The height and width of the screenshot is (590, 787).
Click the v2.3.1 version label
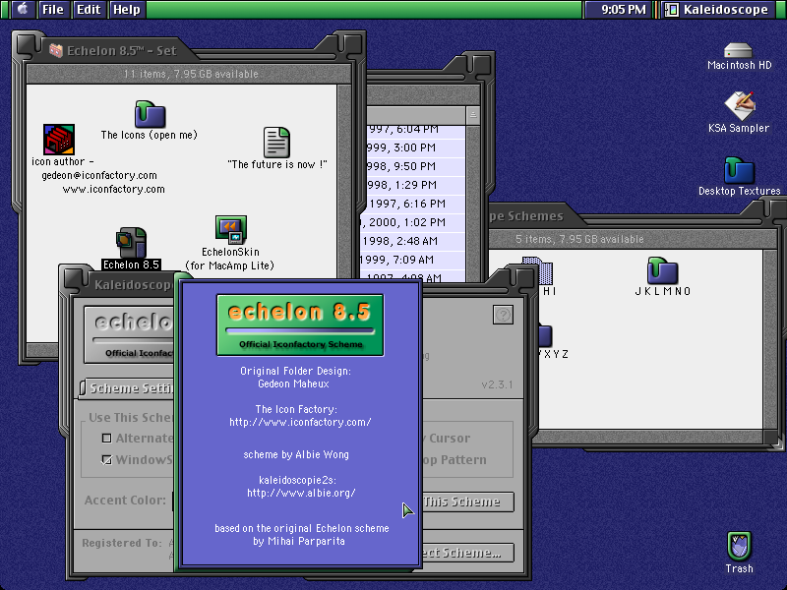[497, 384]
